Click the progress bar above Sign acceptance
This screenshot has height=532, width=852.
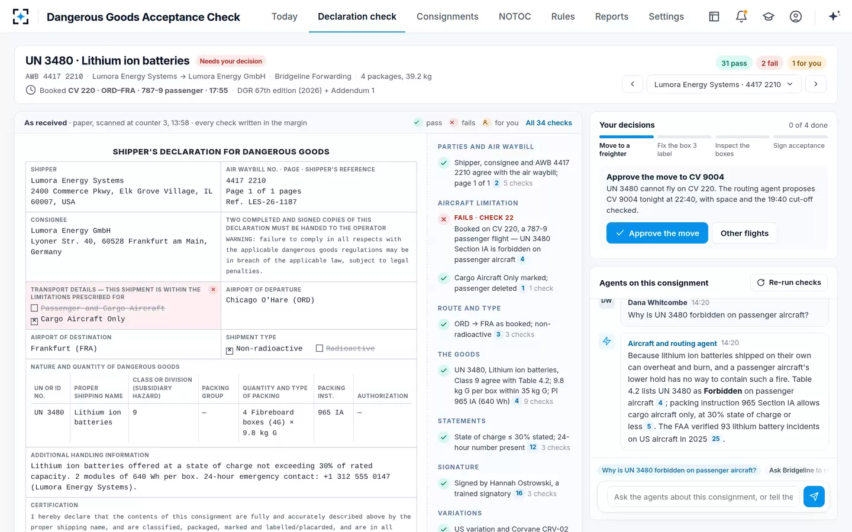coord(801,137)
